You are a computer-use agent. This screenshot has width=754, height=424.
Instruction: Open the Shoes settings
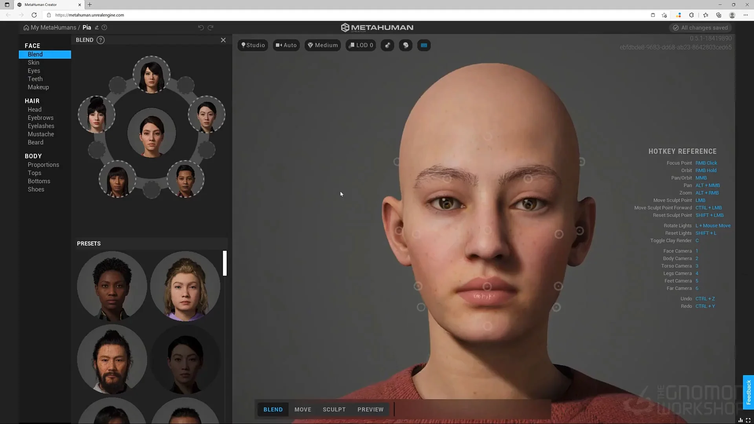tap(36, 190)
